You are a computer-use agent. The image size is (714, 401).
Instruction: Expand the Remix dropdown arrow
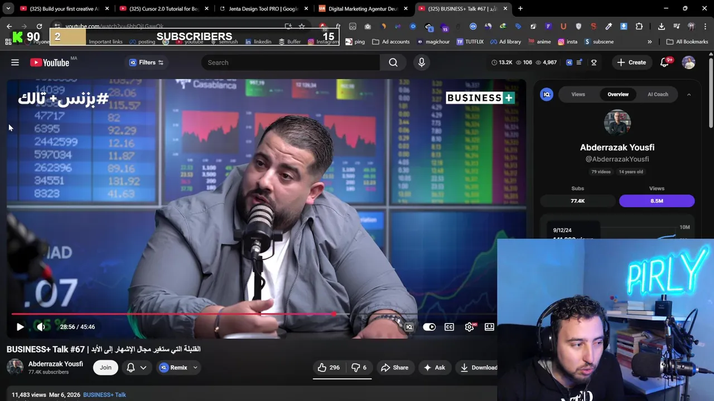(x=195, y=368)
